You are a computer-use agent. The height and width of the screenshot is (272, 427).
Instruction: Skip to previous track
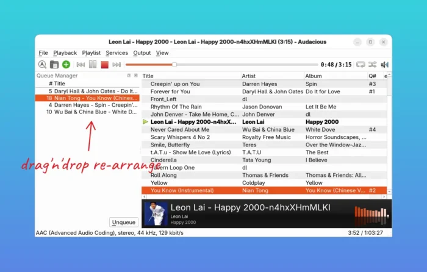coord(81,65)
